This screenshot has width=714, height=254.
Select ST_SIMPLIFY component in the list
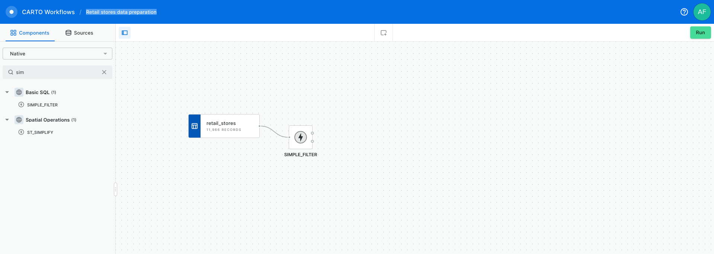click(x=40, y=132)
